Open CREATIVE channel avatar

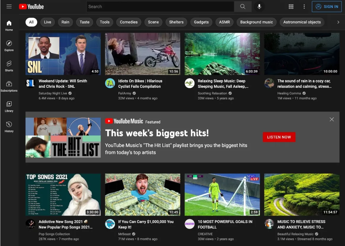pyautogui.click(x=189, y=224)
